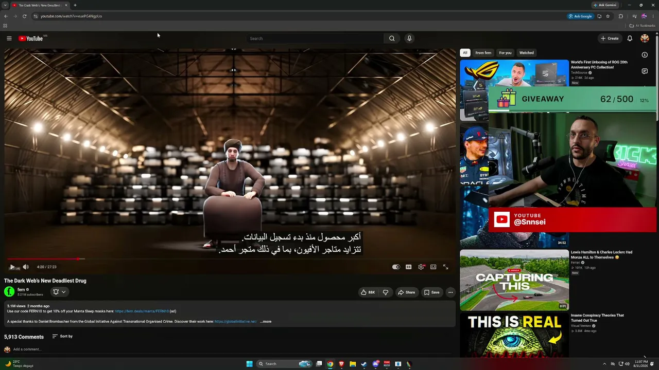Screen dimensions: 659x370
Task: Play the video
Action: [x=12, y=267]
